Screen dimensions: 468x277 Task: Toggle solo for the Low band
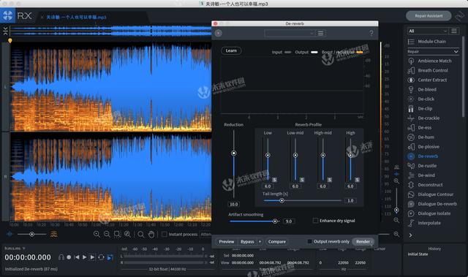274,180
